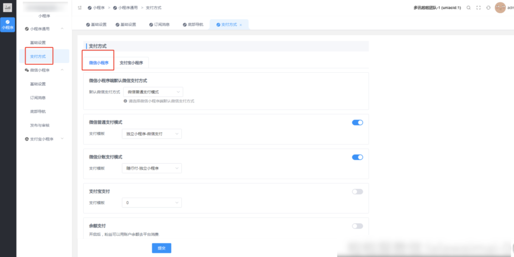Viewport: 514px width, 257px height.
Task: Open the 独立小程序-微信支付 template dropdown
Action: pos(152,134)
